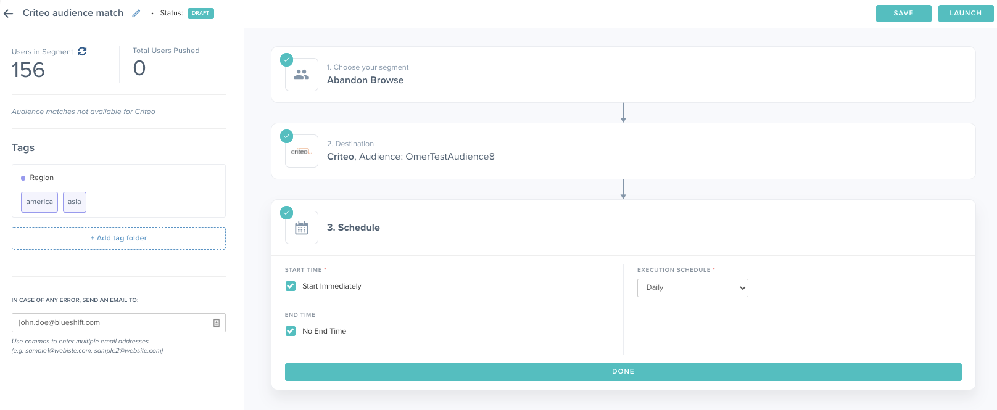Click the step 1 completed checkmark badge
This screenshot has height=410, width=997.
coord(287,60)
